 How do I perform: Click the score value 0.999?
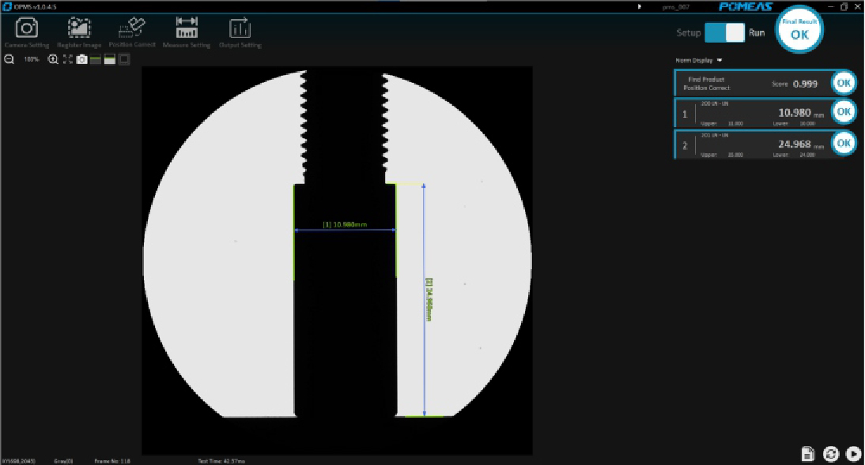coord(805,84)
